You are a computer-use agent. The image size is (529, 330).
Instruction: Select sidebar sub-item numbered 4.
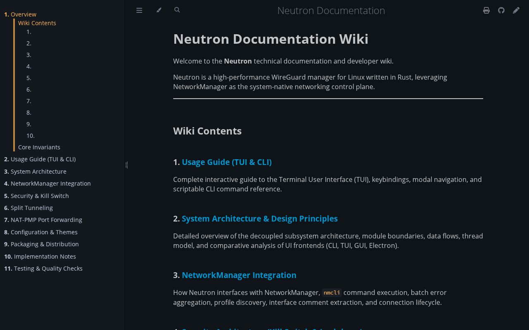29,66
